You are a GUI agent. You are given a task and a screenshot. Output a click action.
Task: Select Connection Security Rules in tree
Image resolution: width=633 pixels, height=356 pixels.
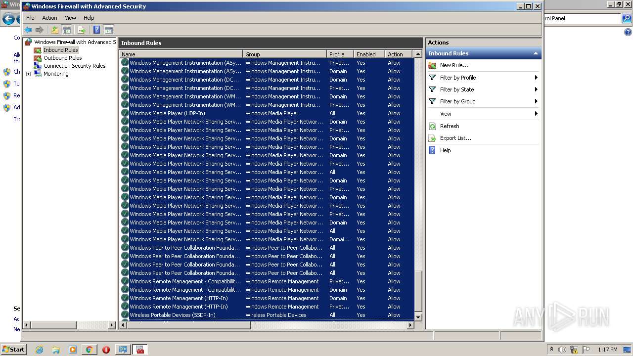[x=75, y=66]
